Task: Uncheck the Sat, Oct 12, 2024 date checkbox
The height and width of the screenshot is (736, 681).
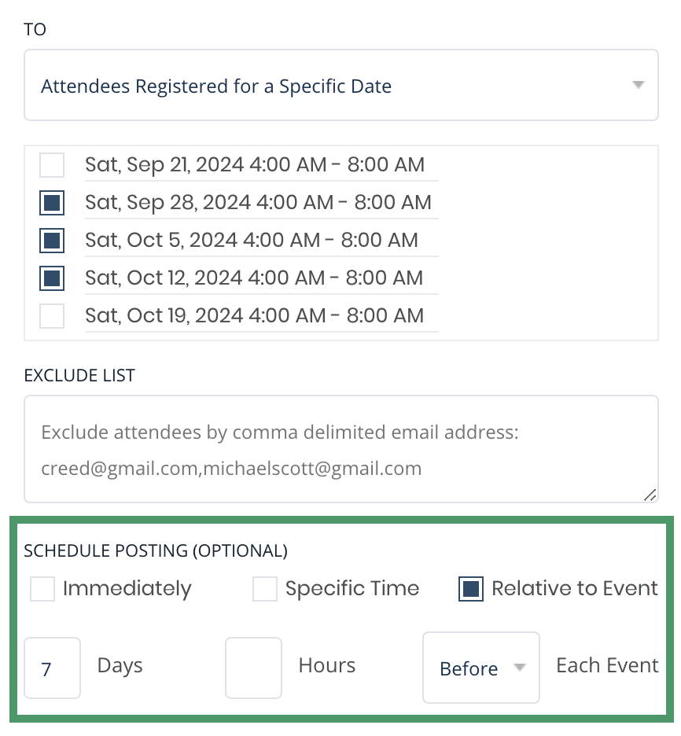Action: [x=52, y=278]
